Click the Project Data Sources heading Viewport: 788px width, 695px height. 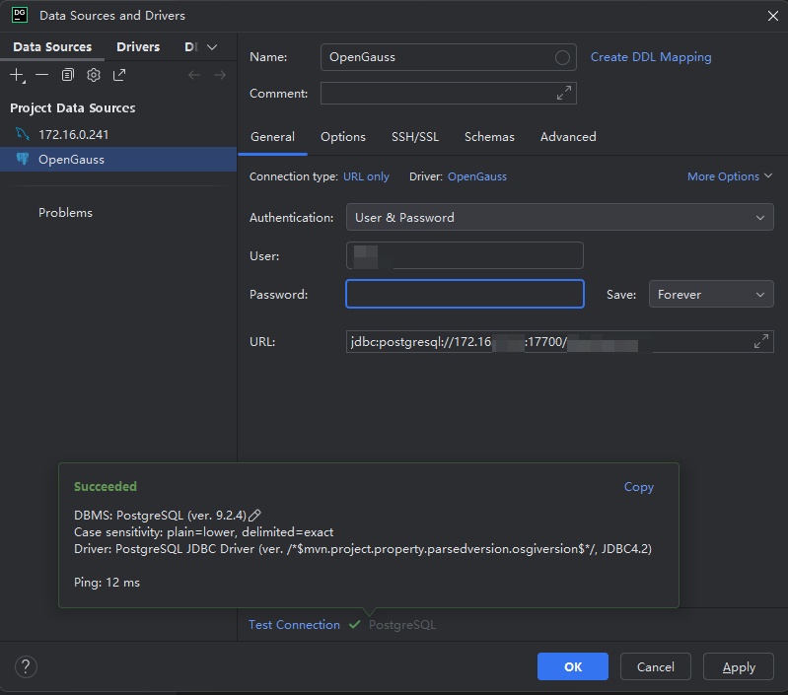coord(73,108)
